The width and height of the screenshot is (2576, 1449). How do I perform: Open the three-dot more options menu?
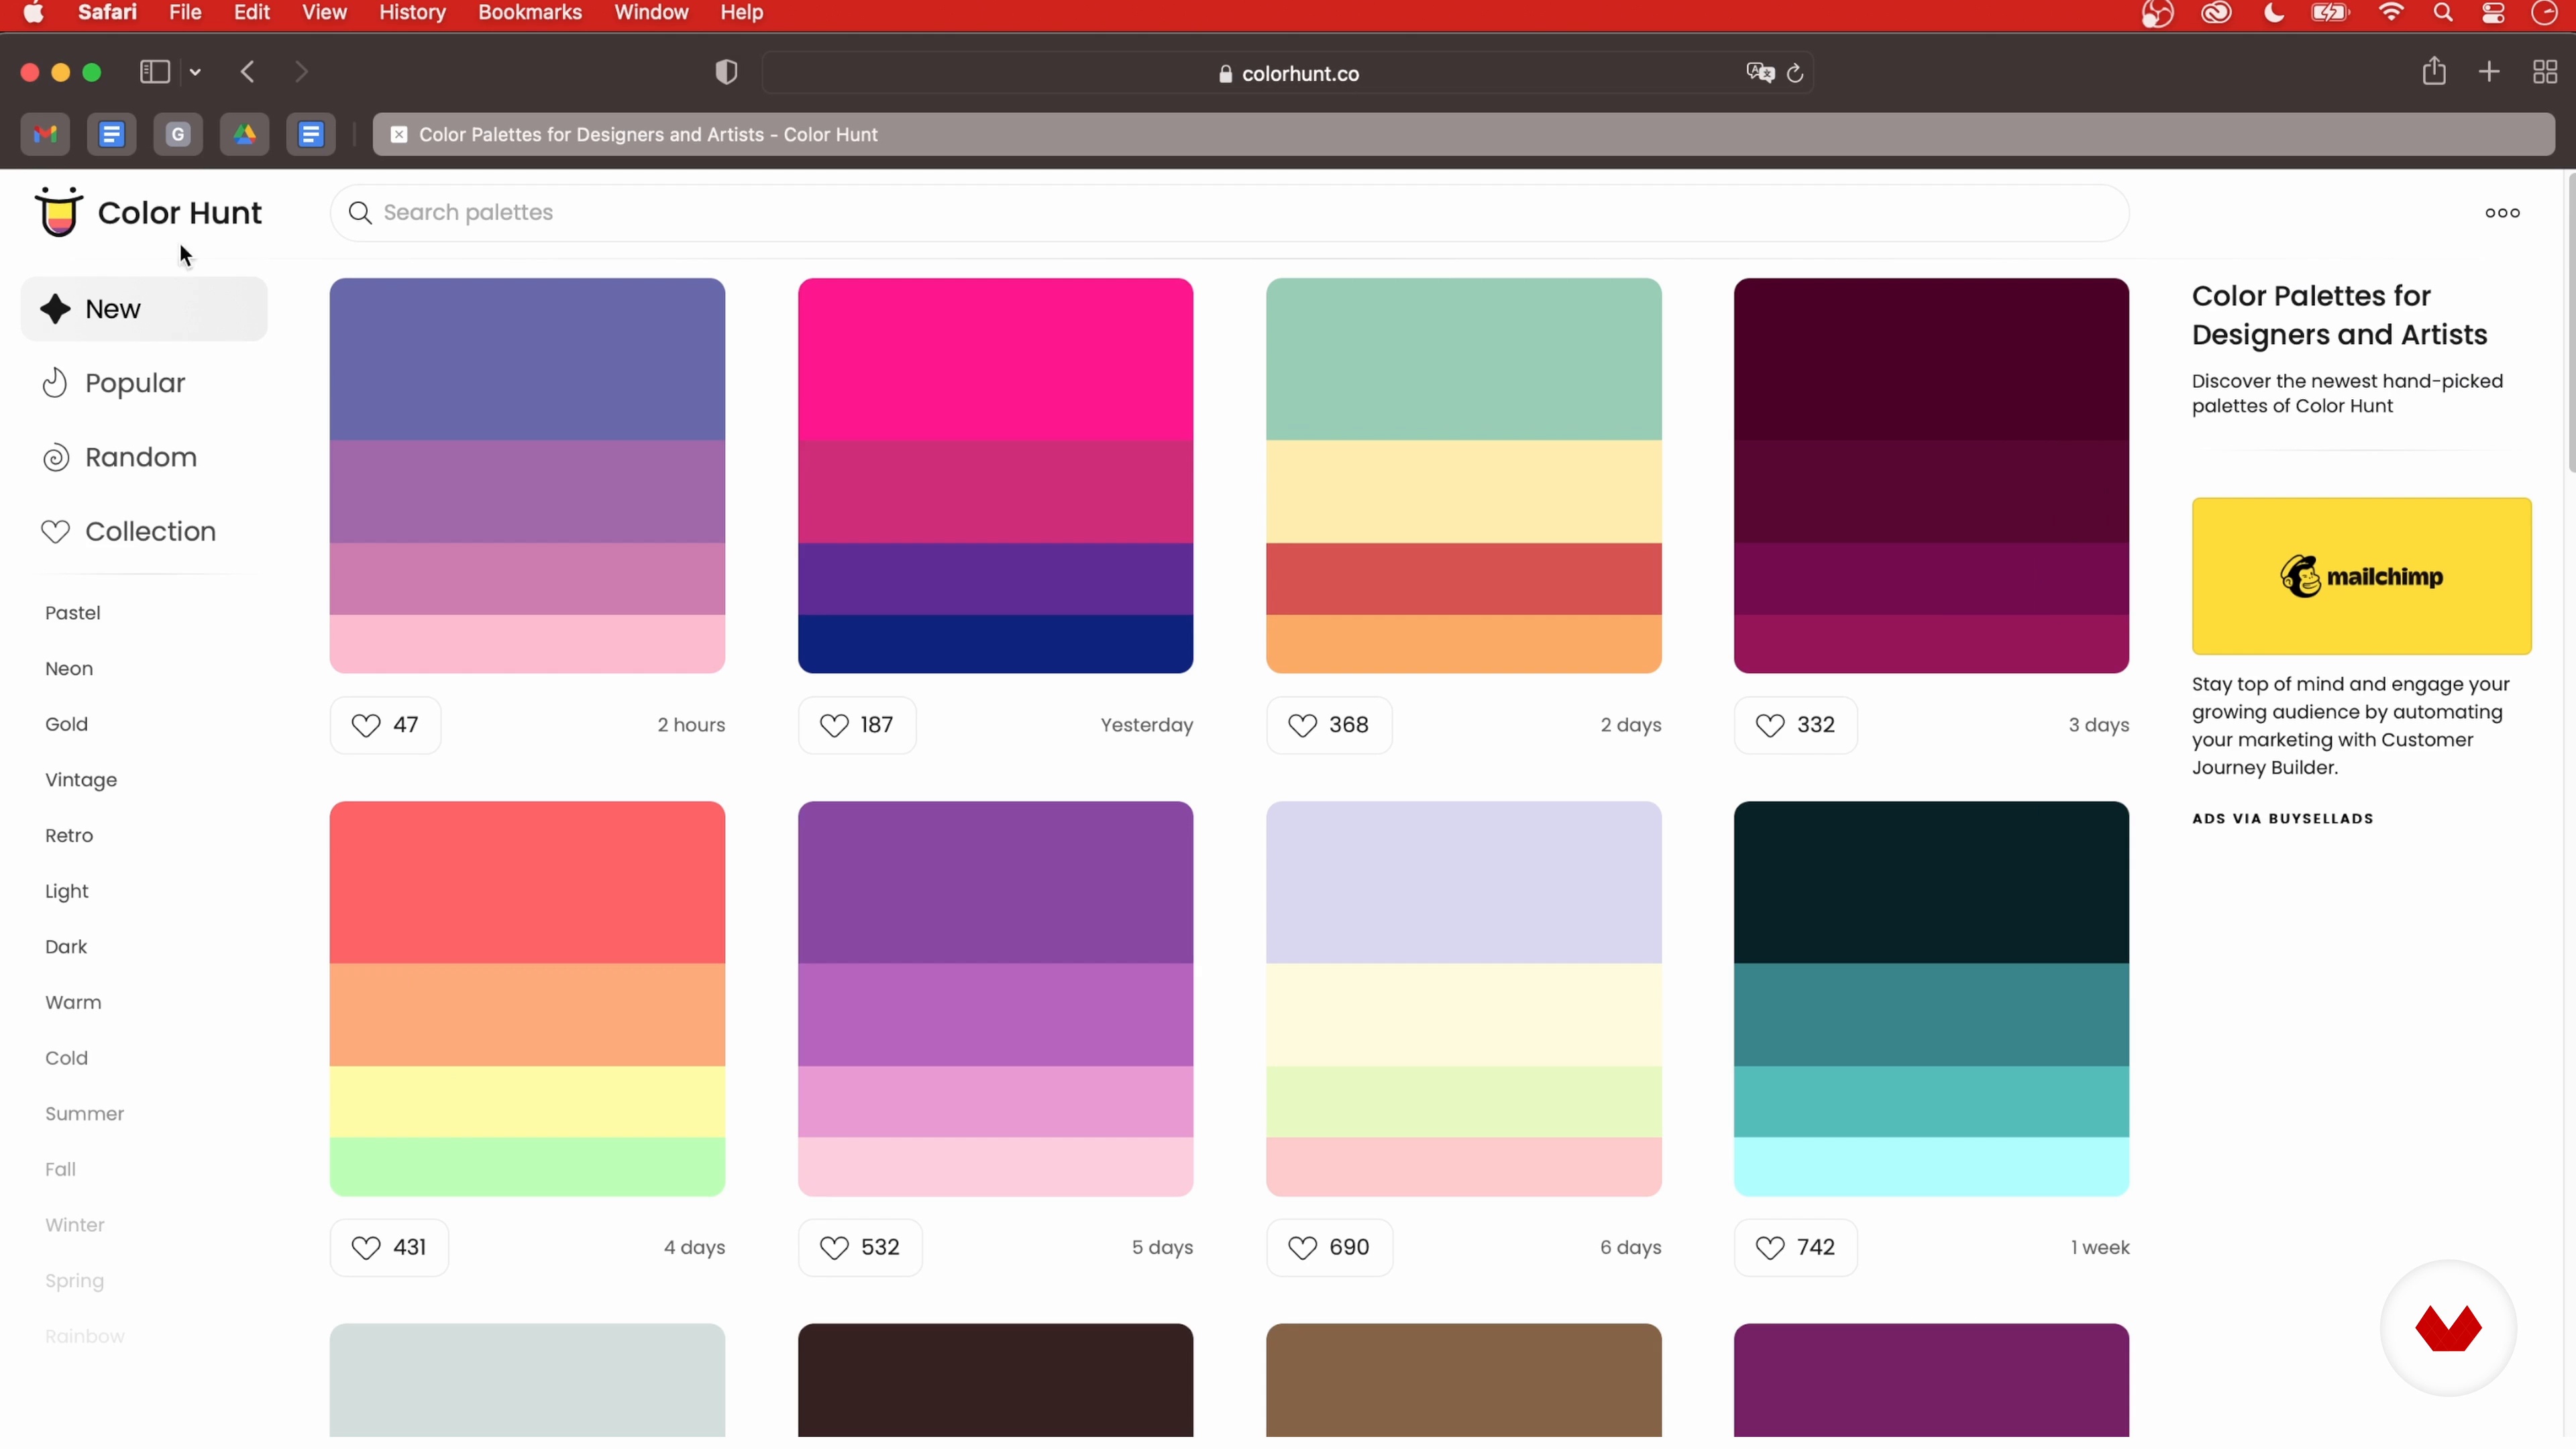[2502, 212]
